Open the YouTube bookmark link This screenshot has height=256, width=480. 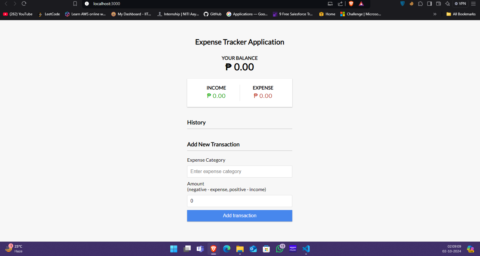pos(18,14)
